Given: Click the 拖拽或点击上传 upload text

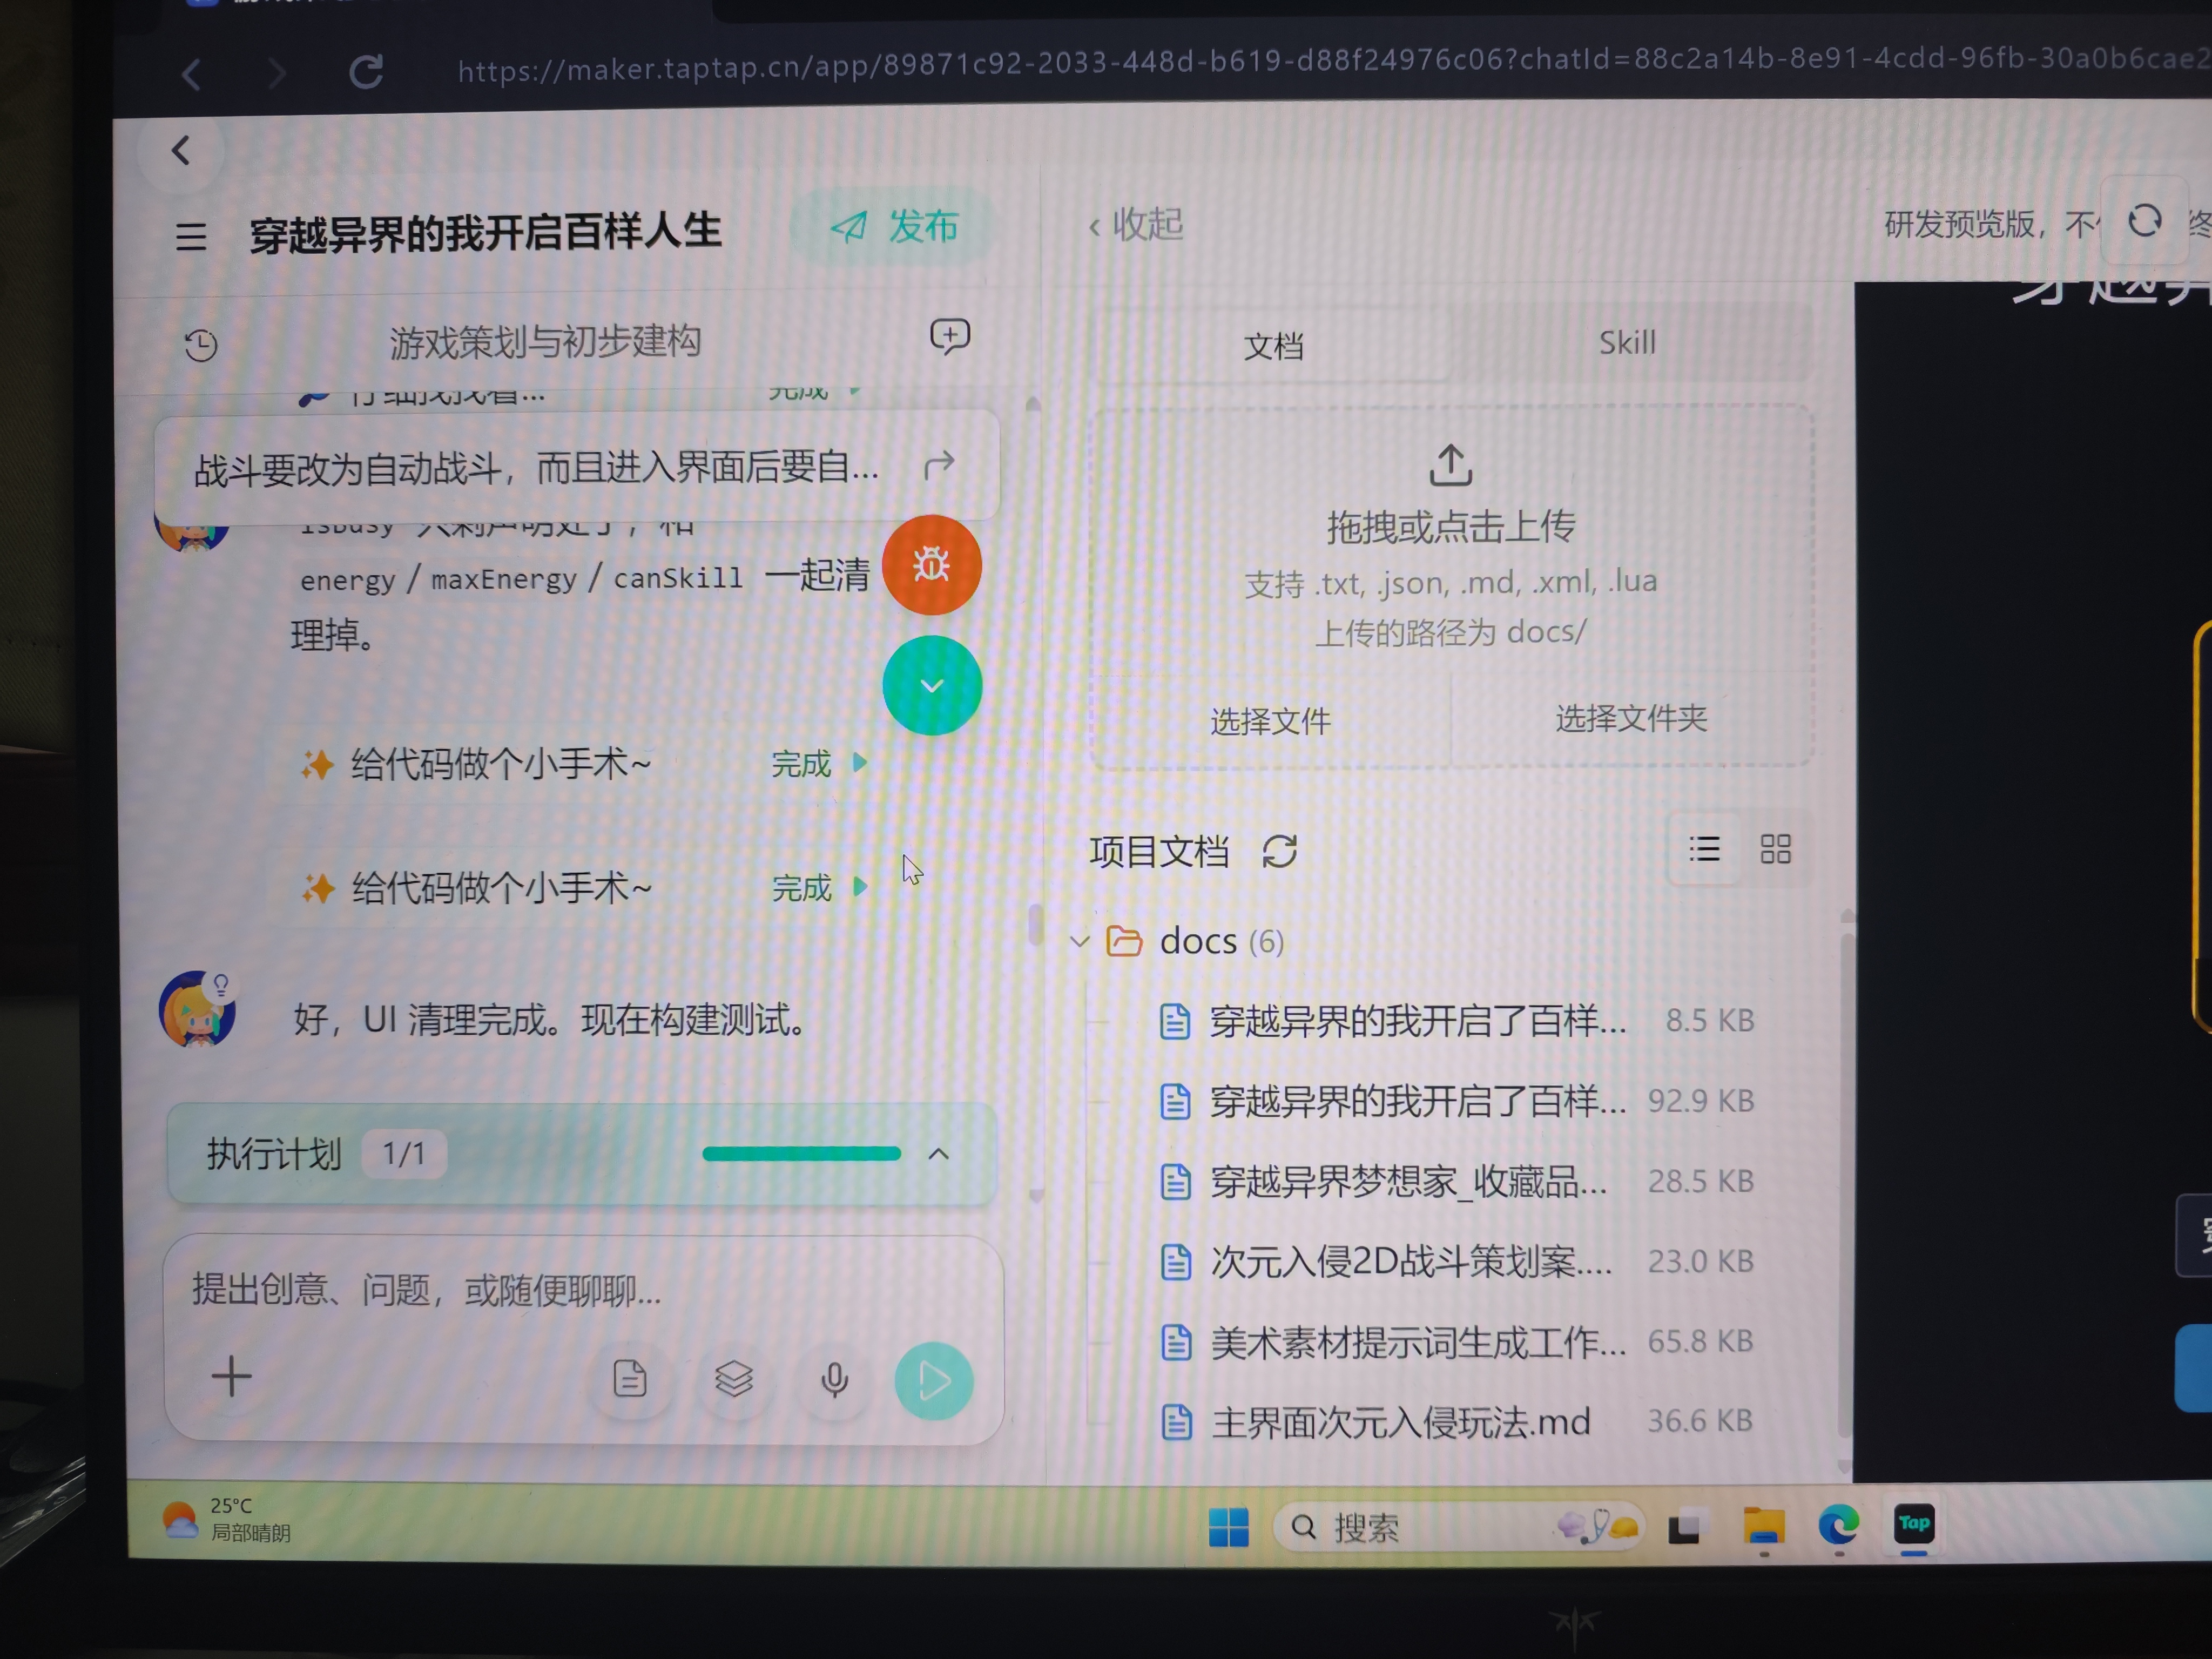Looking at the screenshot, I should tap(1450, 526).
